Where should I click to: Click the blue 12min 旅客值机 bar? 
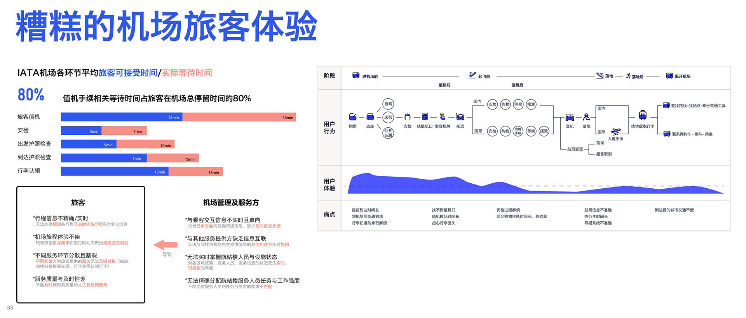point(122,117)
